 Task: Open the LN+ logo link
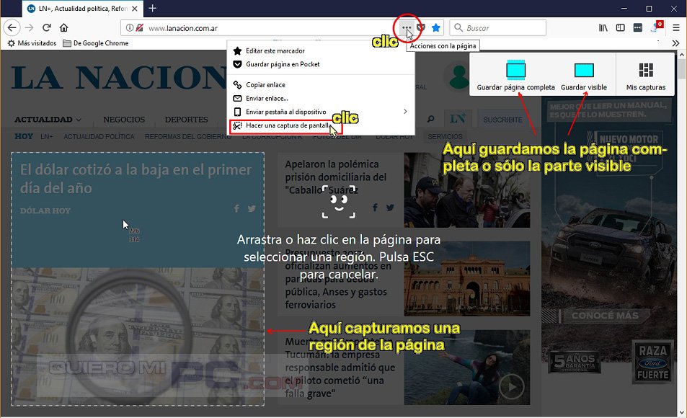coord(458,118)
